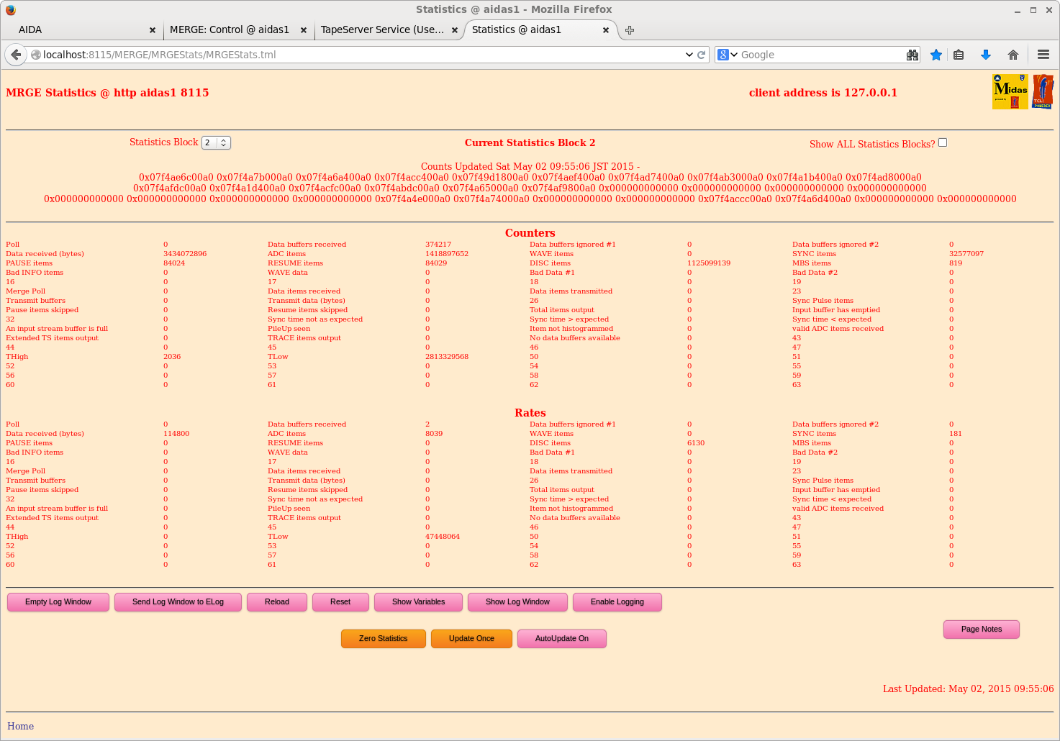Click the bookmark star icon

[x=936, y=55]
